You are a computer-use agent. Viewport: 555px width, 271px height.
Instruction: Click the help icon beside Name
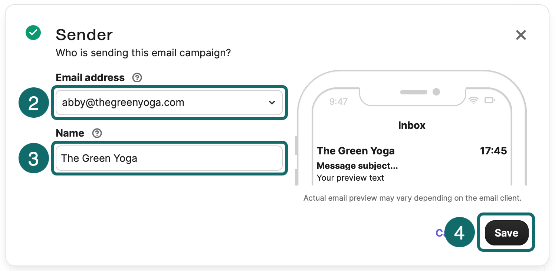[97, 133]
